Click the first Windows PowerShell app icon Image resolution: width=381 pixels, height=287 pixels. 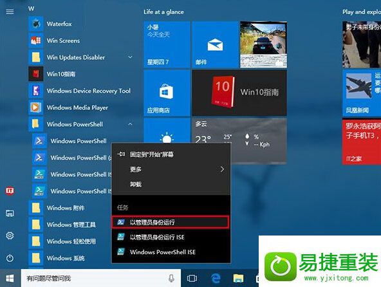pyautogui.click(x=40, y=141)
